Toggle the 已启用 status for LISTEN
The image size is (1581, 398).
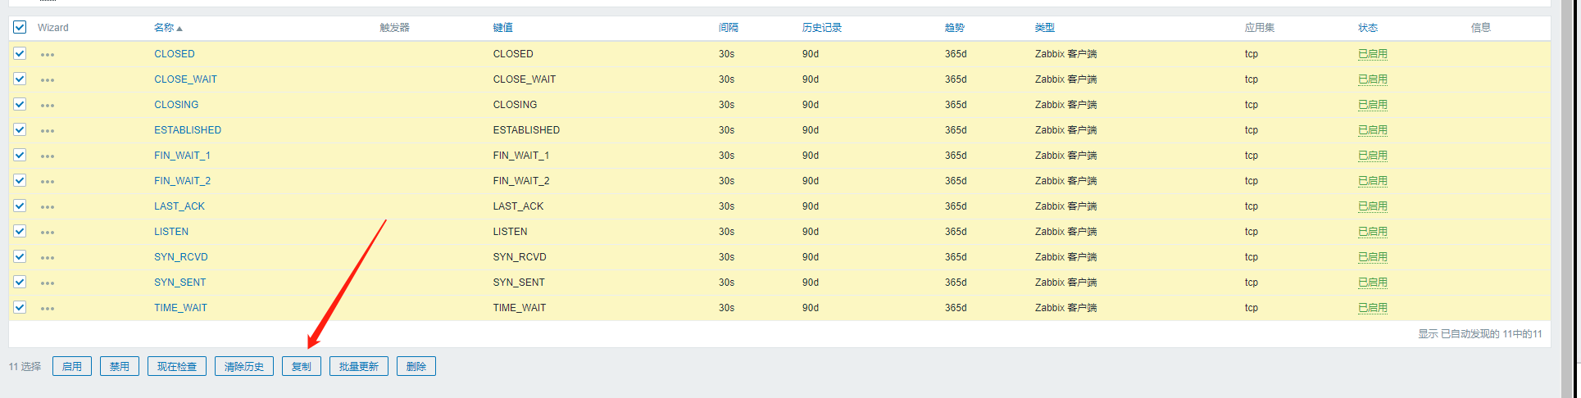(1373, 232)
